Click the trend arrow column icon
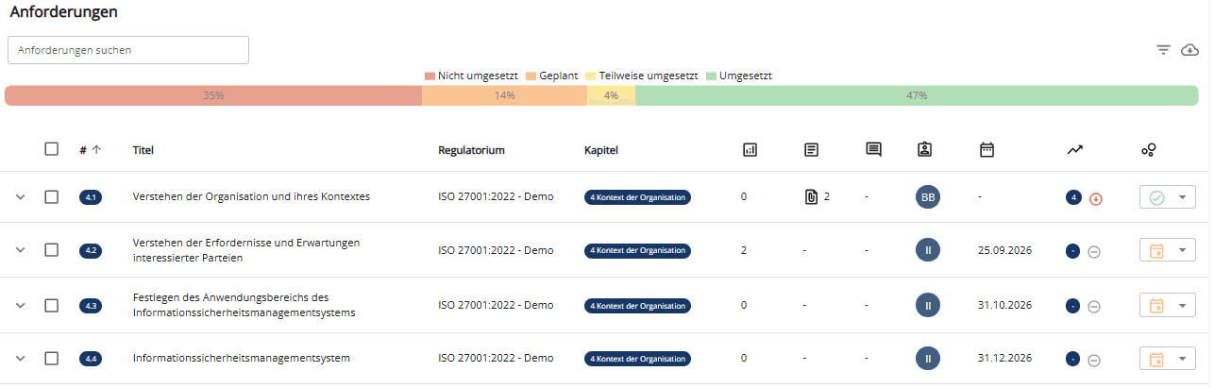Image resolution: width=1214 pixels, height=388 pixels. (1074, 149)
